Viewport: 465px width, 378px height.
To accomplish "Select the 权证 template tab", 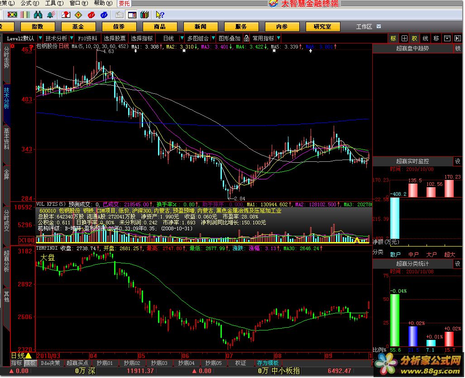I will (x=240, y=363).
